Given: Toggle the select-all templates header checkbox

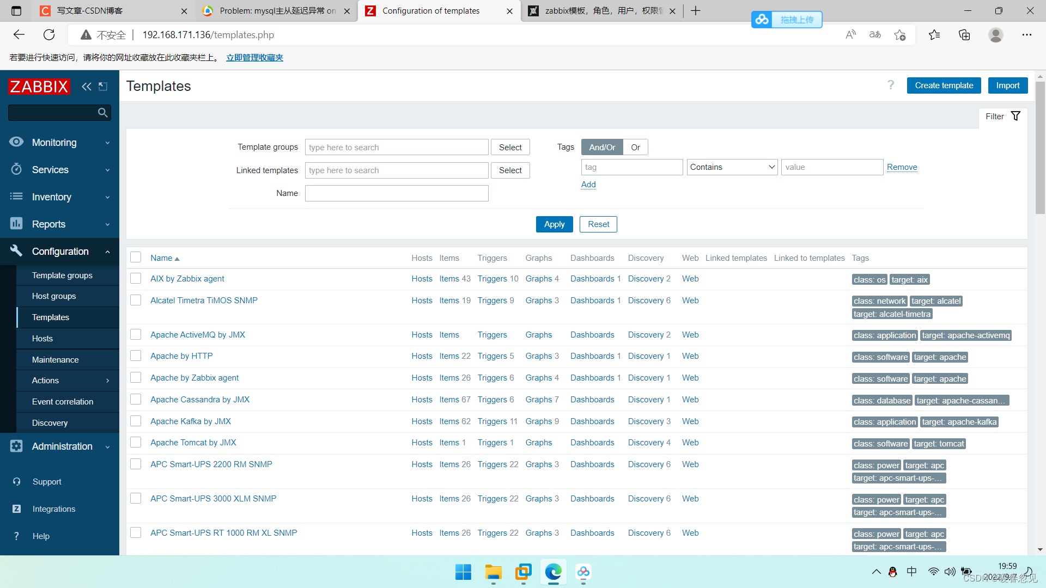Looking at the screenshot, I should 136,258.
